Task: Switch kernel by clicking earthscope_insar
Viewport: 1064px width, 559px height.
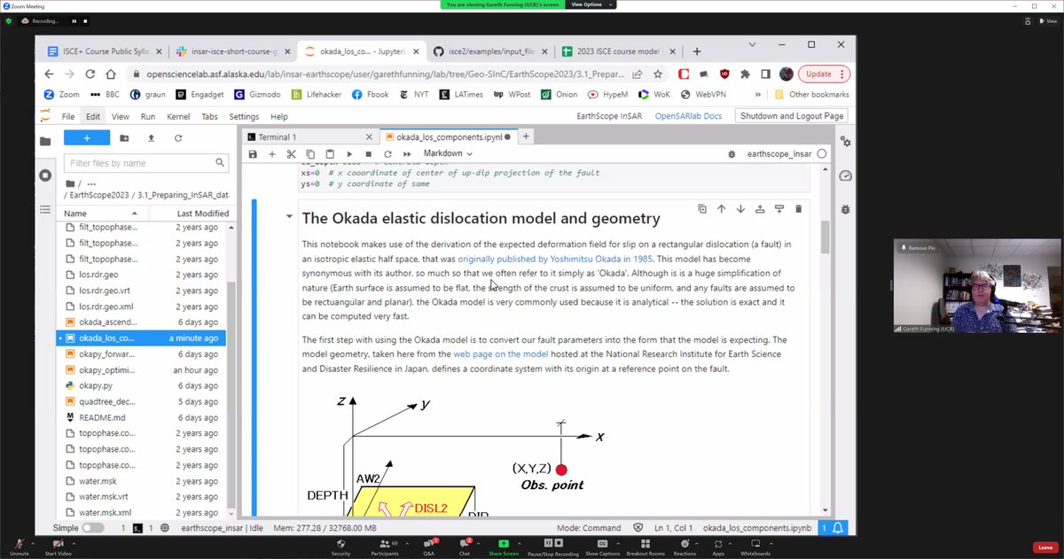Action: tap(778, 154)
